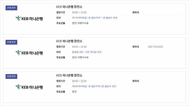
Task: Click the 환전, 여행자수표 text in the 탑승동 card
Action: click(x=80, y=57)
